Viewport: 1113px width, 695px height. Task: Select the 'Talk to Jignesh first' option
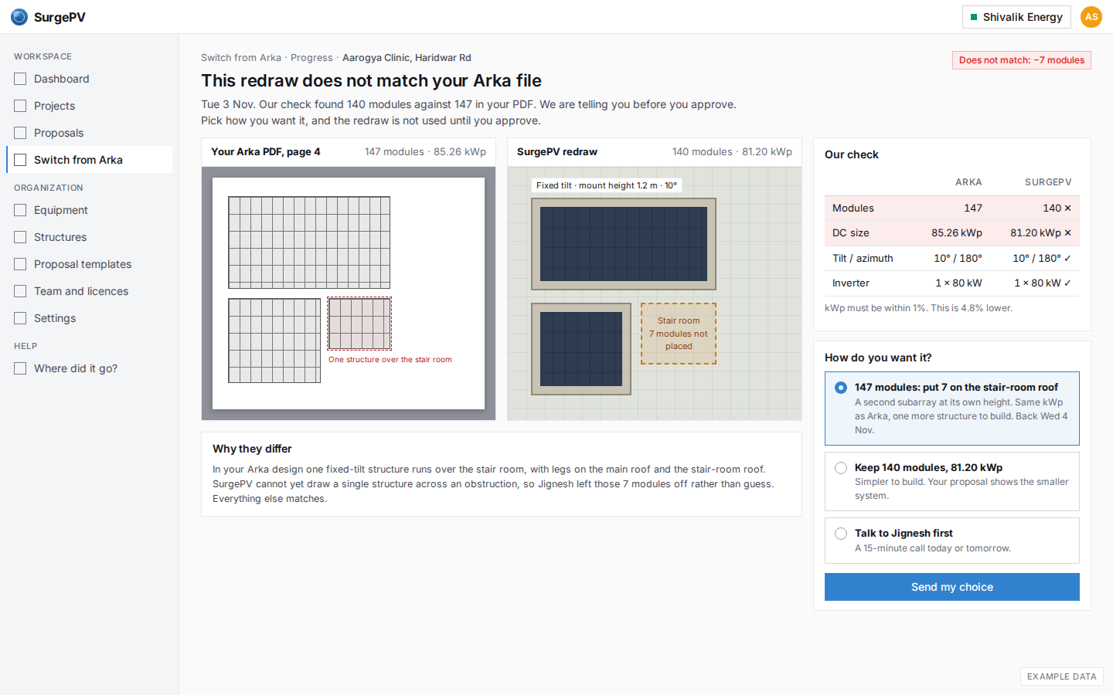click(952, 541)
